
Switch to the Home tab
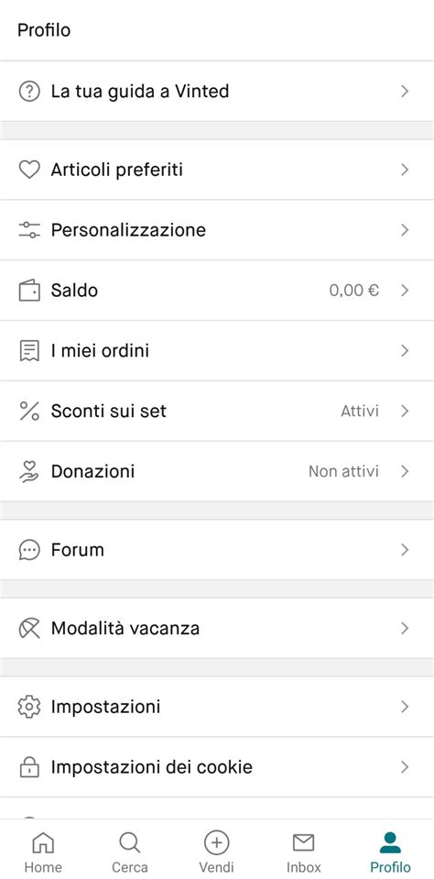tap(43, 852)
